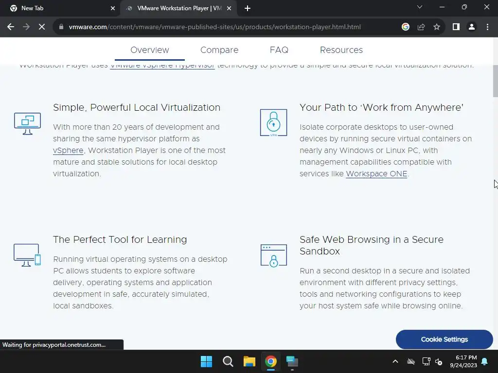Click the "Your Path to 'Work from Anywhere'" heading
The image size is (498, 373).
tap(381, 107)
